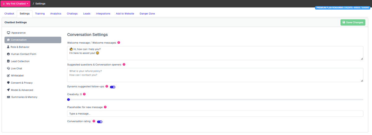
Task: Click the Live Chat headset icon
Action: [x=8, y=68]
